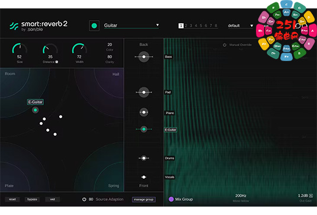Expand the default preset arrow
The height and width of the screenshot is (215, 317).
[x=251, y=25]
